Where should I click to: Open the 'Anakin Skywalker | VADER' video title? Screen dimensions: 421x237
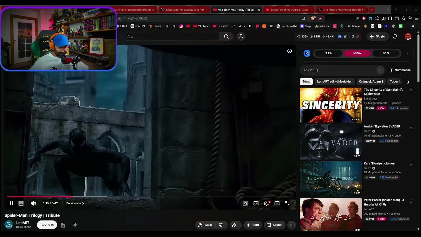pyautogui.click(x=382, y=126)
